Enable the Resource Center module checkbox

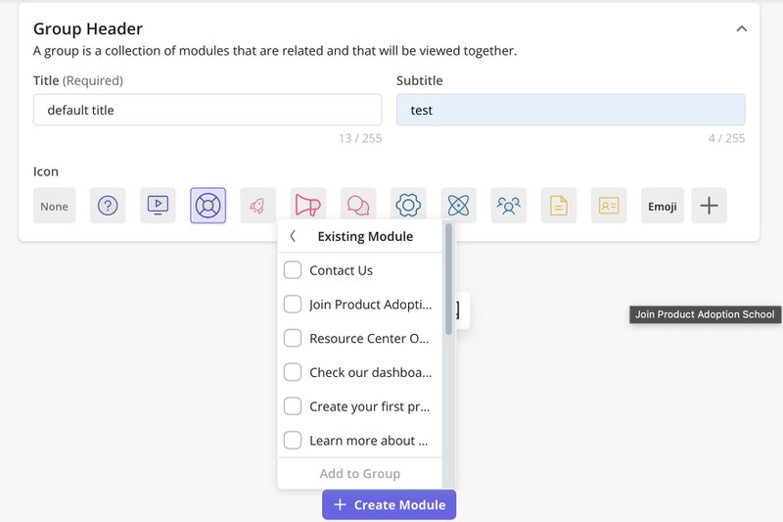tap(293, 338)
